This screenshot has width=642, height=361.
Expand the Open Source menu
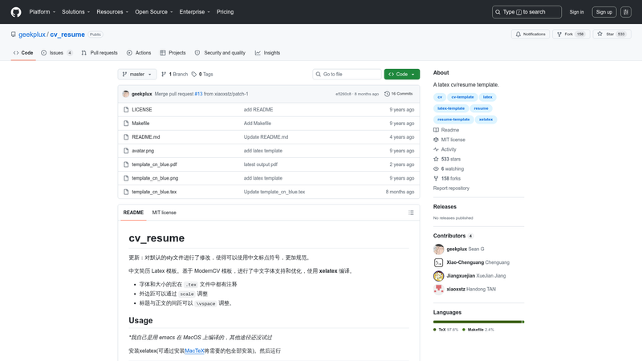[154, 12]
